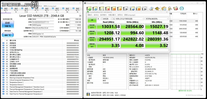Image resolution: width=207 pixels, height=99 pixels.
Task: Click the first orange pause-cache icon in PrimoCache toolbar
Action: pyautogui.click(x=114, y=9)
